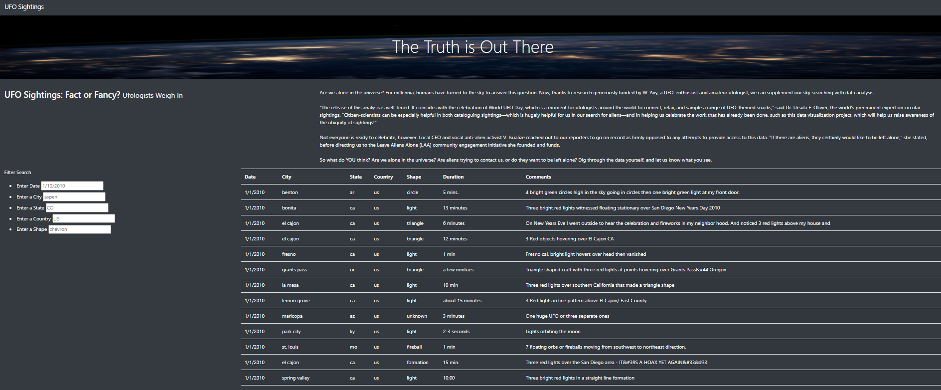The width and height of the screenshot is (941, 390).
Task: Sort the table by the City column
Action: [286, 177]
